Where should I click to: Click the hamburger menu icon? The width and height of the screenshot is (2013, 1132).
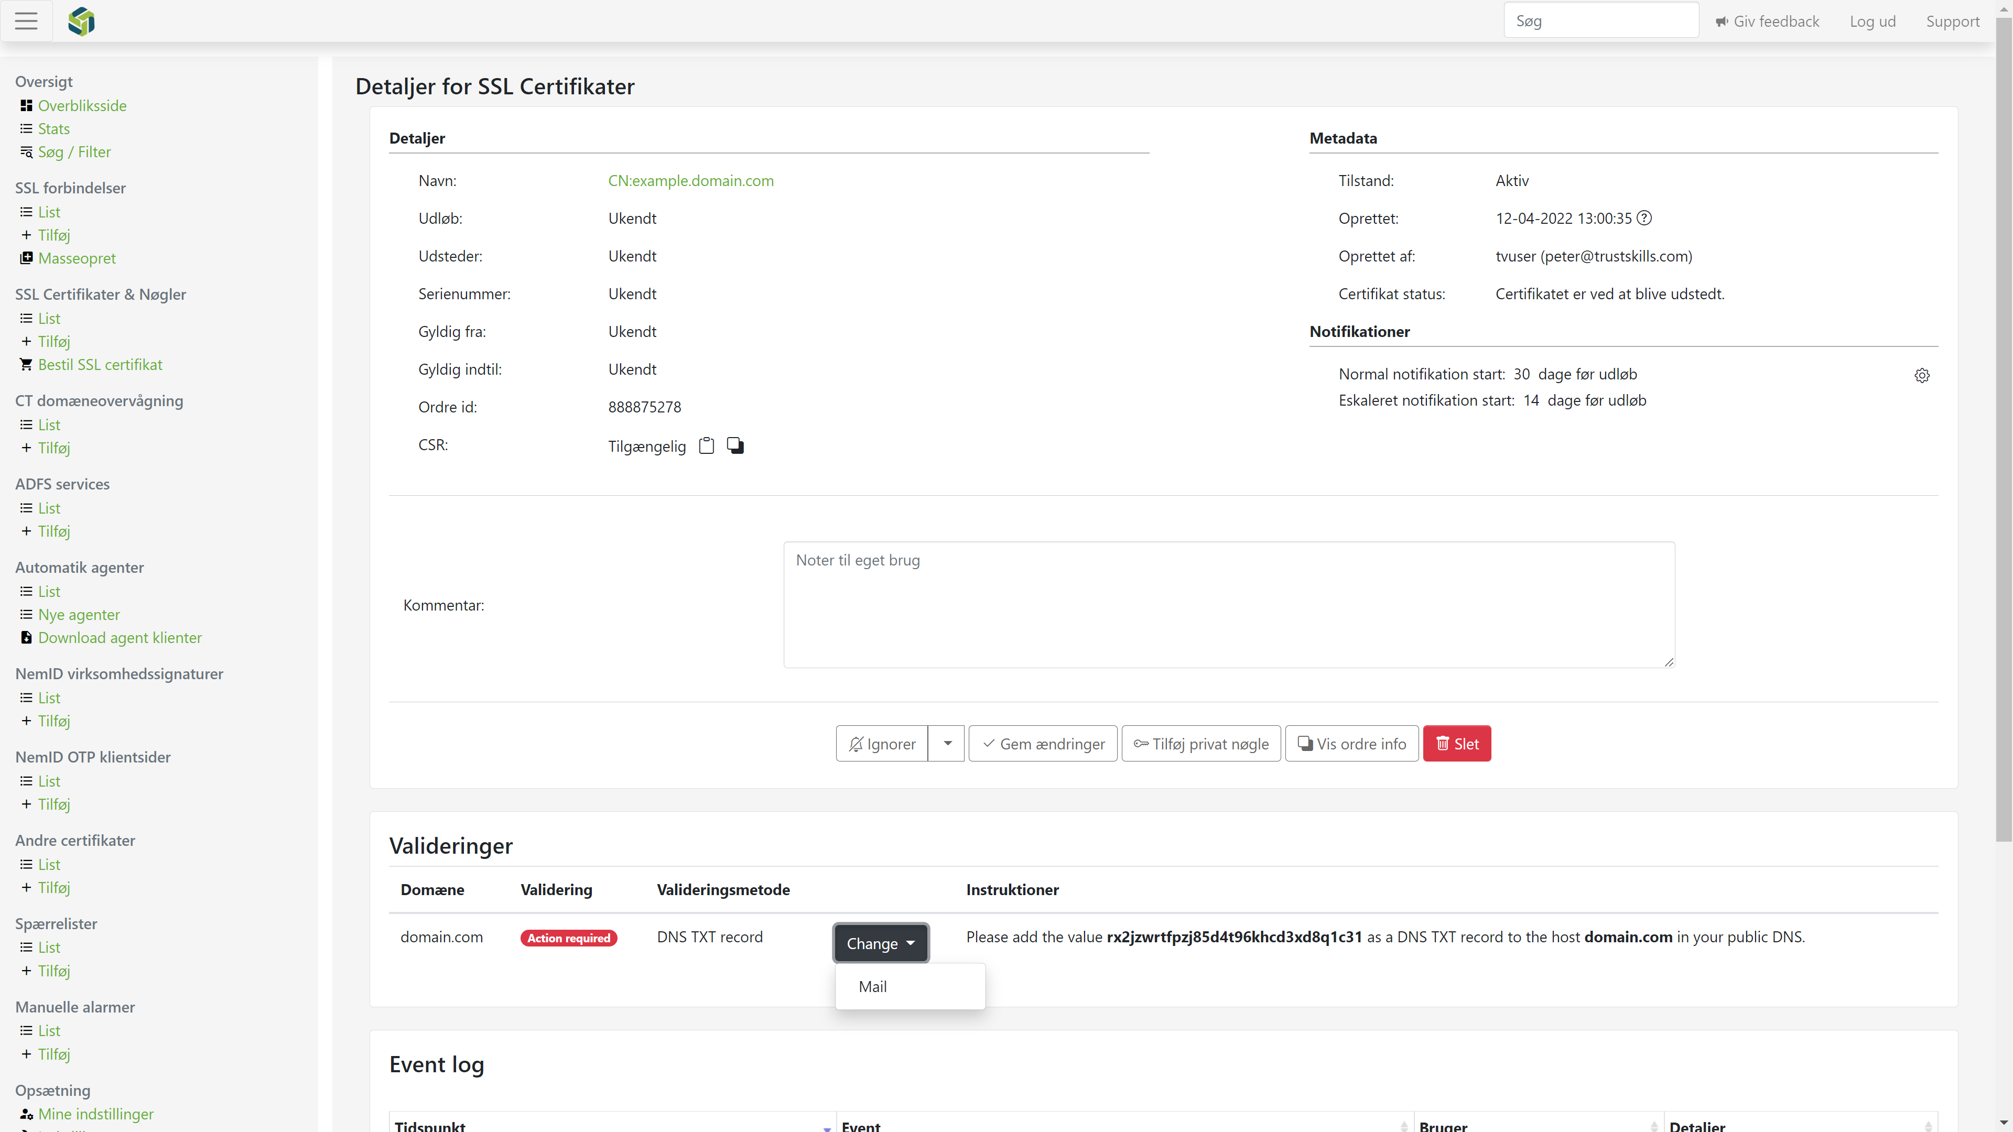click(x=26, y=21)
